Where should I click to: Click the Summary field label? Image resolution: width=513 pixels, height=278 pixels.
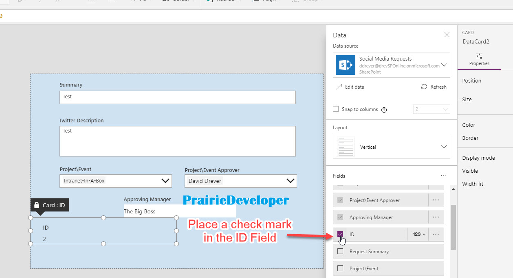point(71,85)
